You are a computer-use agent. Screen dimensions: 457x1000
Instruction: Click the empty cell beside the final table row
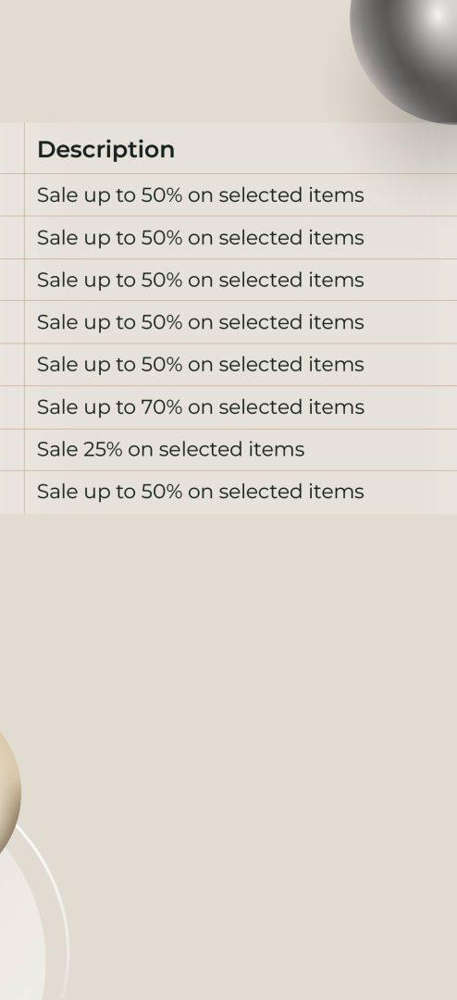pos(12,493)
